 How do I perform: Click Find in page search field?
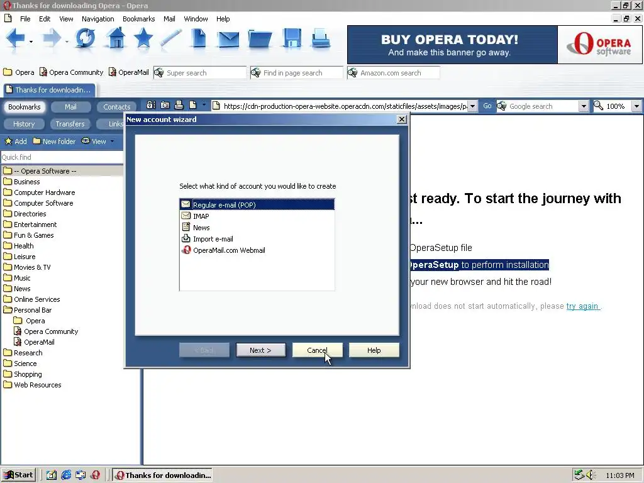point(297,73)
